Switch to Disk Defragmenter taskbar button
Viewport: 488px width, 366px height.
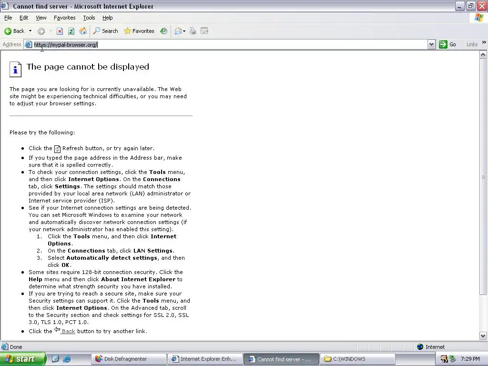point(129,359)
